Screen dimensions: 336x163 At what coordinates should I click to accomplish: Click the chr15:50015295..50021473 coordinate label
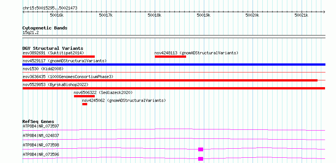[50, 8]
